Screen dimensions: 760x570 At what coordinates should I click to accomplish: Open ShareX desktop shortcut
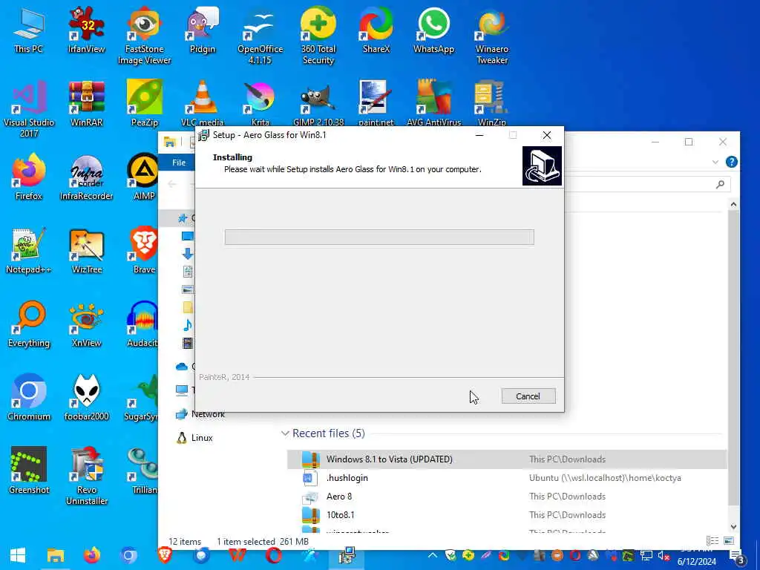click(x=376, y=30)
